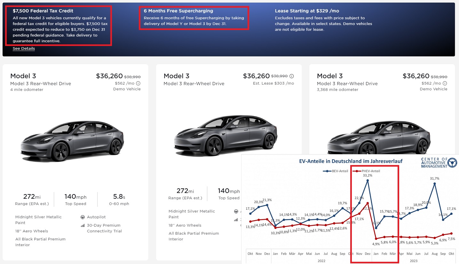Viewport: 459px width, 264px height.
Task: Click Midnight Silver Metallic Paint on 4 mile odometer card
Action: click(38, 220)
